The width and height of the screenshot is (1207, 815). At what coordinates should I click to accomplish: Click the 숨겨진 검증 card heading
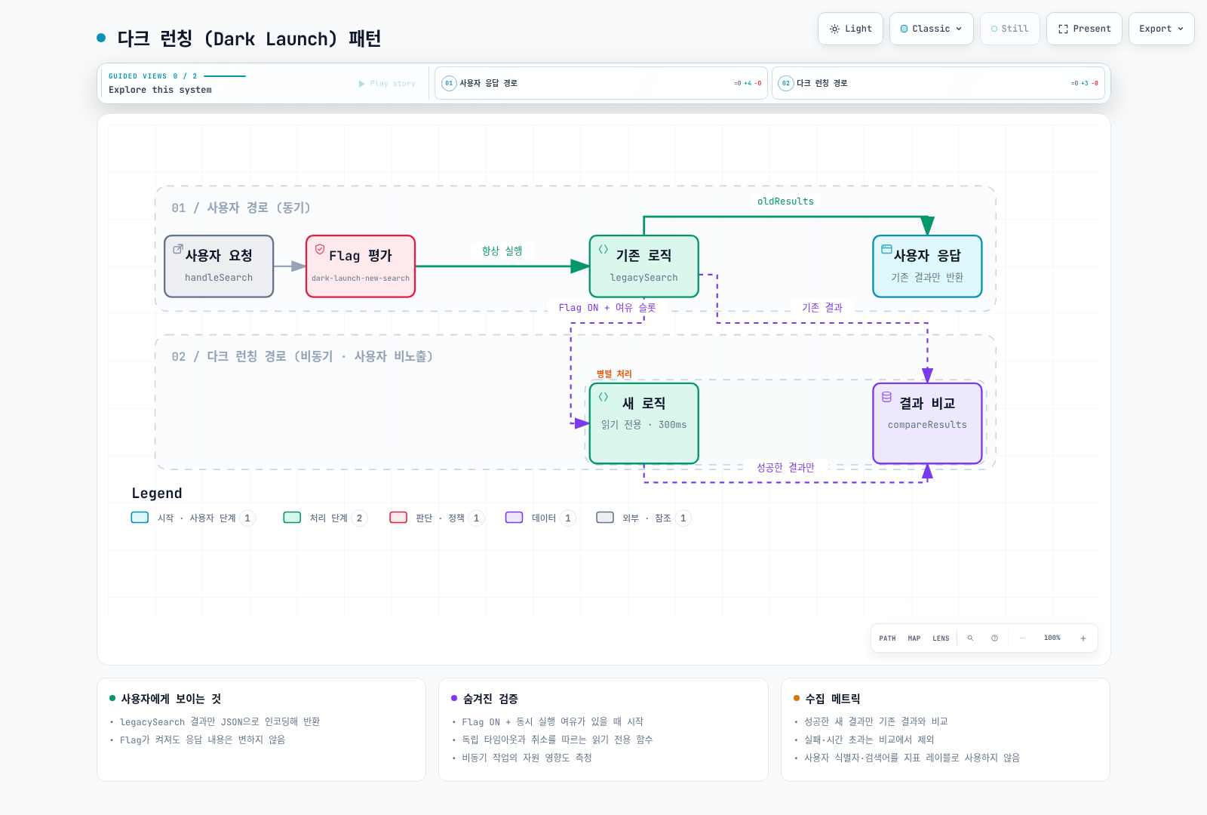coord(490,699)
